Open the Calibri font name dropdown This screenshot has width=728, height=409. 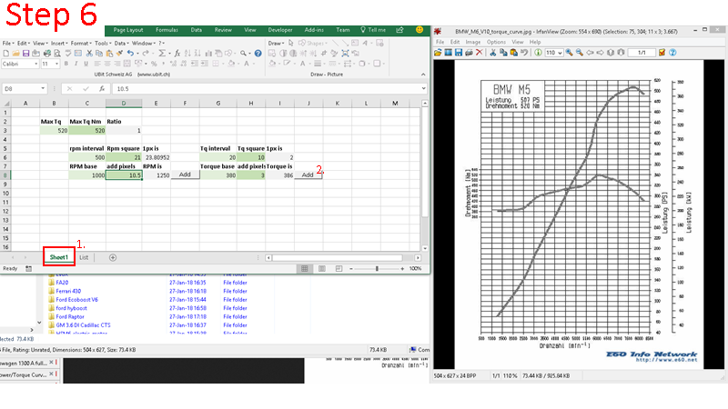[x=36, y=64]
